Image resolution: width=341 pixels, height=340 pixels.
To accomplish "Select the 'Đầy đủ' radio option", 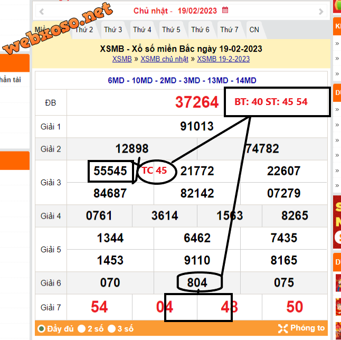I will click(41, 329).
